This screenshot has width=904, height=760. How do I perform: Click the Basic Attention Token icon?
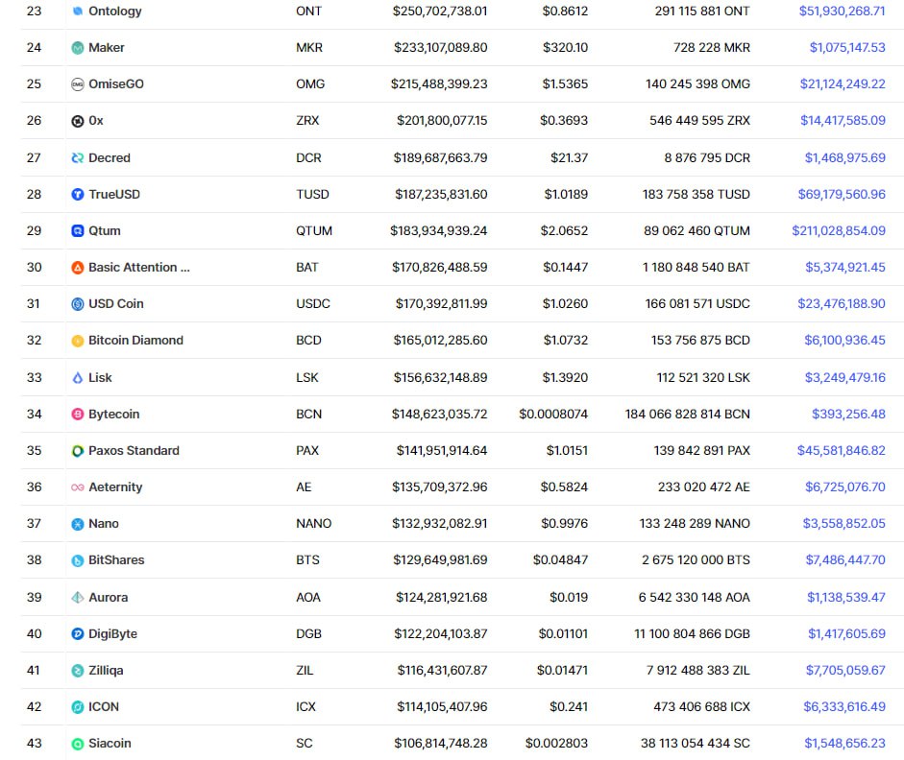[x=77, y=268]
